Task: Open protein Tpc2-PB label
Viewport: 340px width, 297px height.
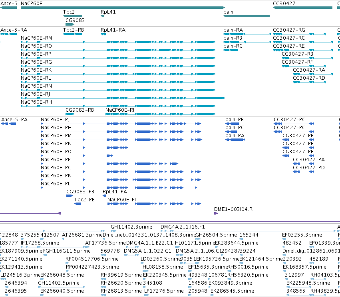Action: click(85, 200)
